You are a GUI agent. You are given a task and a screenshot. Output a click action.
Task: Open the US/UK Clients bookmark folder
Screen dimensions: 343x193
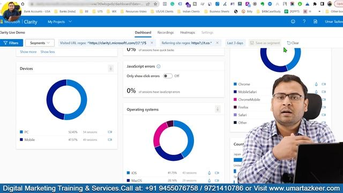click(x=162, y=11)
